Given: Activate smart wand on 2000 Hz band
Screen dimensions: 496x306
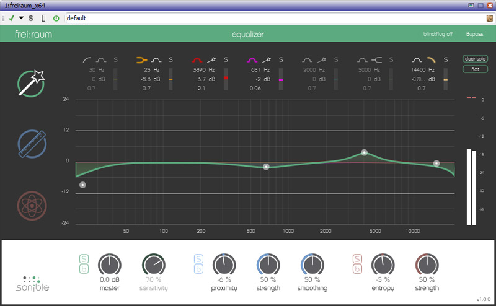Looking at the screenshot, I should [x=322, y=59].
